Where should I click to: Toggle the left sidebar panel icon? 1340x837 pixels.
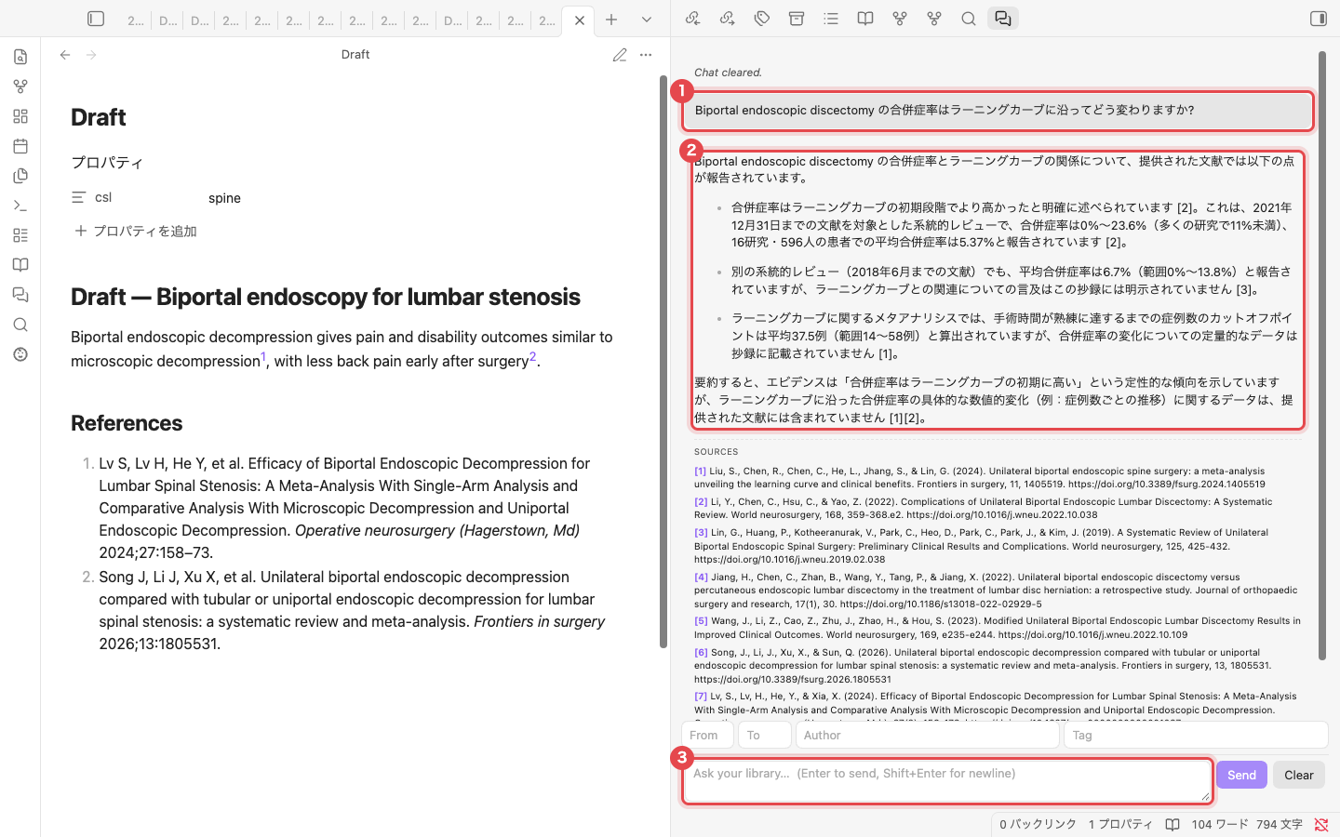pyautogui.click(x=96, y=19)
